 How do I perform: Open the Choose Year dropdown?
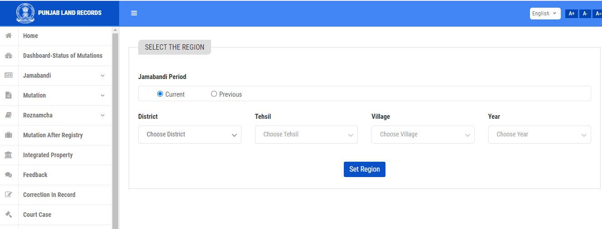[x=539, y=135]
